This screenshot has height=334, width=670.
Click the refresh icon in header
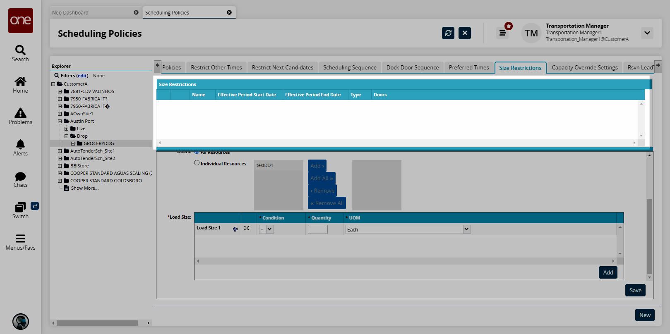(448, 33)
